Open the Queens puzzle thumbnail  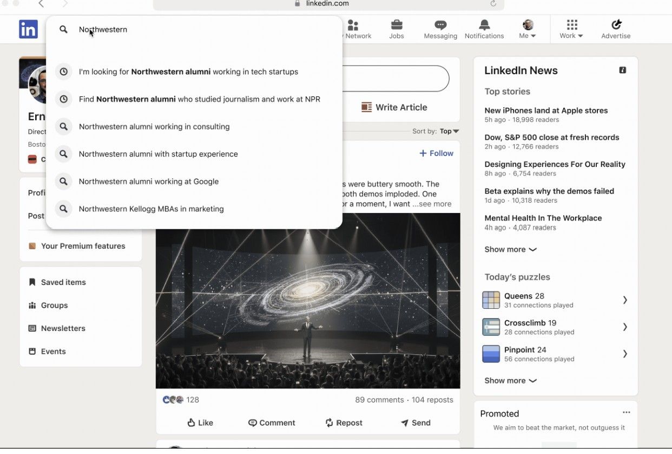click(491, 300)
